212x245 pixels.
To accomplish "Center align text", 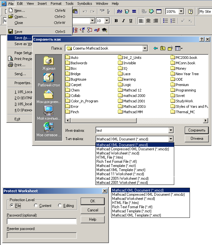I will (x=148, y=20).
